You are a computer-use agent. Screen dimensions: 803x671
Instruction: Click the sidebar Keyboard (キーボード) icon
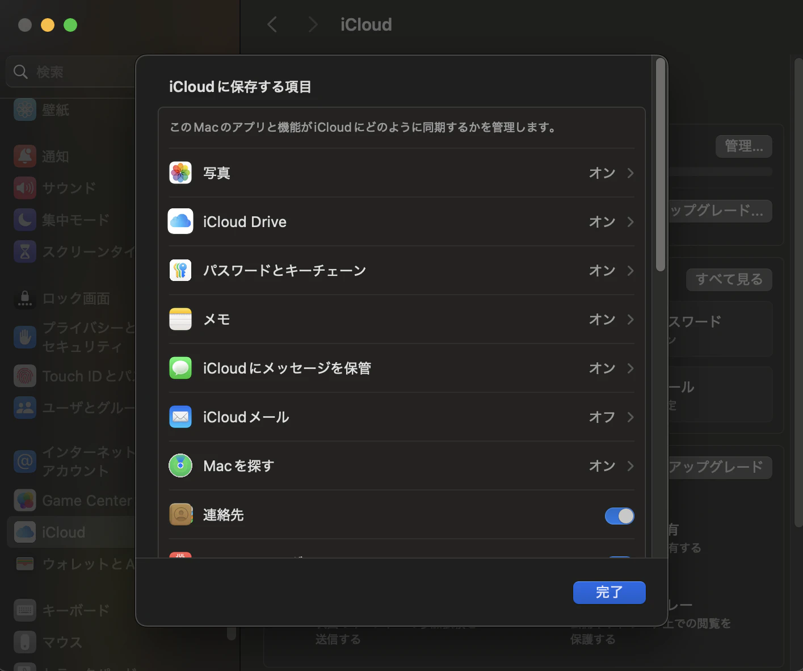25,610
